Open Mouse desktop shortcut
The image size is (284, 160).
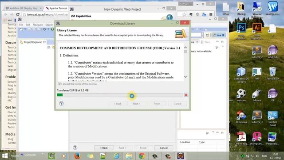(x=257, y=95)
